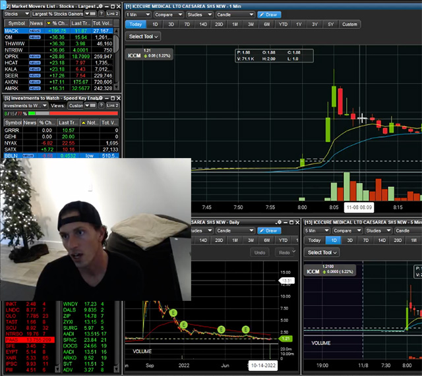This screenshot has width=422, height=376.
Task: Open the Largest % Stocks Gainers dropdown
Action: [x=58, y=14]
